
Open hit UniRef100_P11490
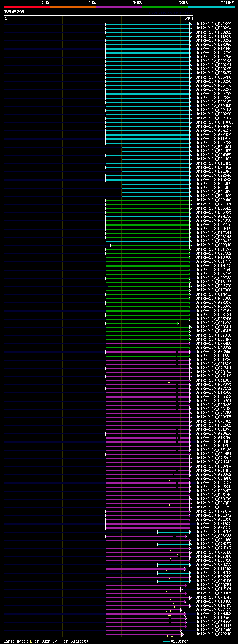click(x=213, y=36)
